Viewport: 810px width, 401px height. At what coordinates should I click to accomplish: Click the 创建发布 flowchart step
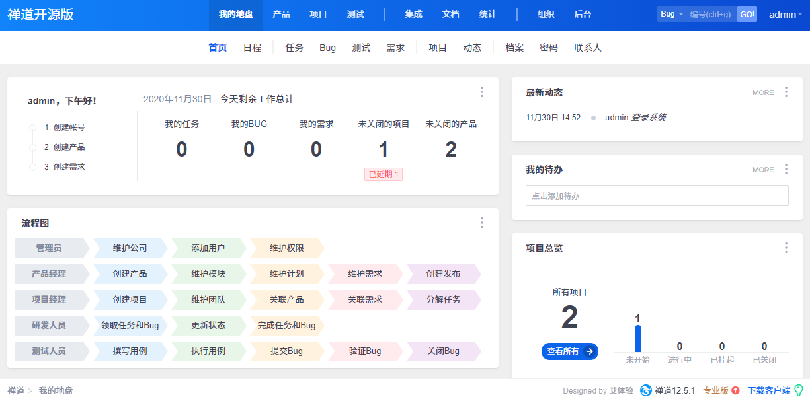coord(444,273)
